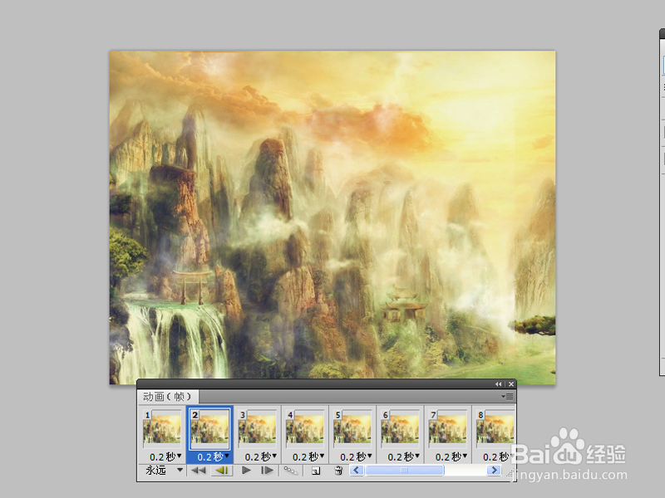Tween the animation frames
This screenshot has height=498, width=665.
(x=290, y=471)
